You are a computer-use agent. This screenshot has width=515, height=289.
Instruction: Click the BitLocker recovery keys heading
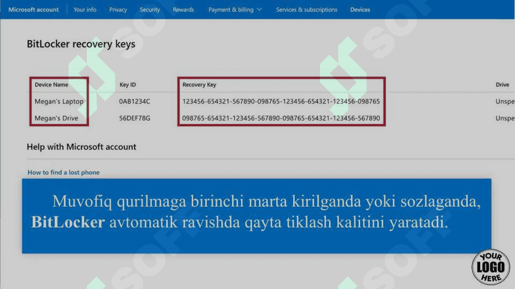point(81,44)
